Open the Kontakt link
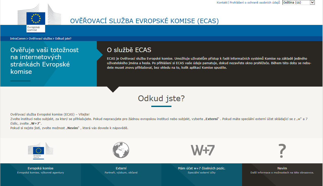The width and height of the screenshot is (323, 186). (x=222, y=3)
